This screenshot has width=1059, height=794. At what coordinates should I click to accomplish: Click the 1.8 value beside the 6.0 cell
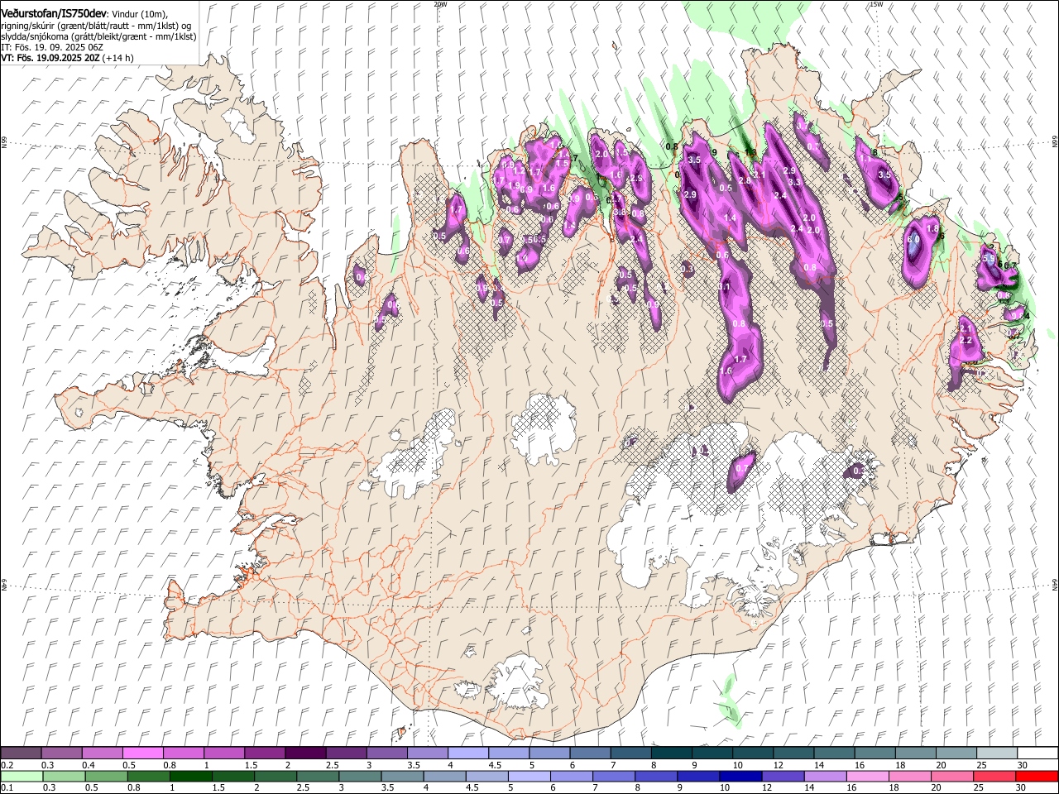(x=932, y=228)
